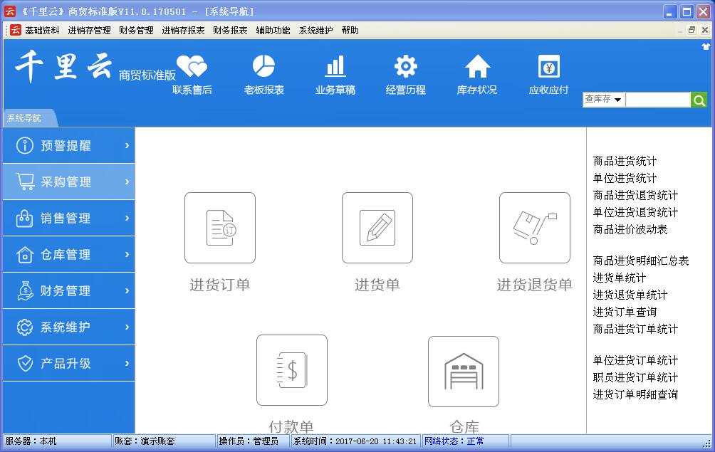Open the 联系售后 heart icon
The image size is (715, 452).
[192, 67]
